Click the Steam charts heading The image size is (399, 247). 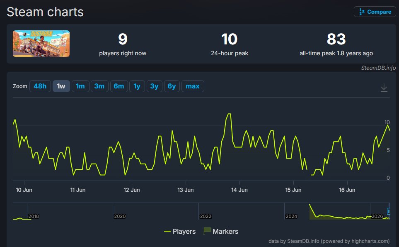[45, 12]
